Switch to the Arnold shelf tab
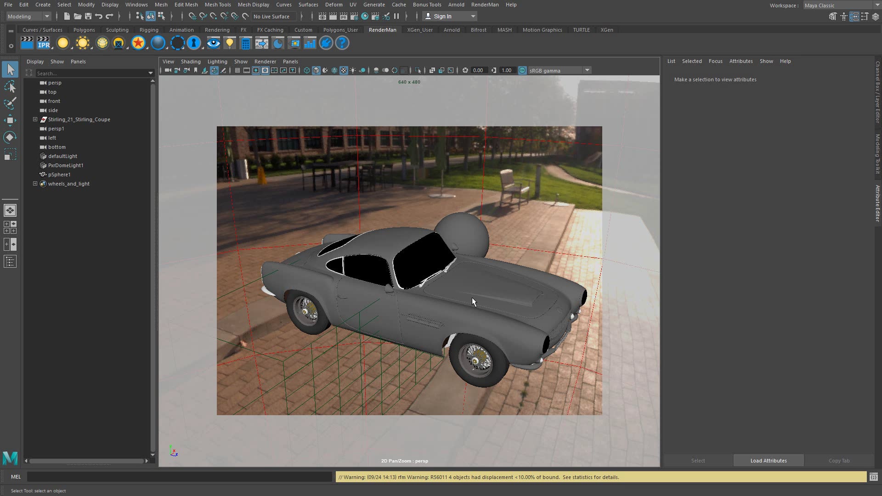The image size is (882, 496). coord(452,29)
